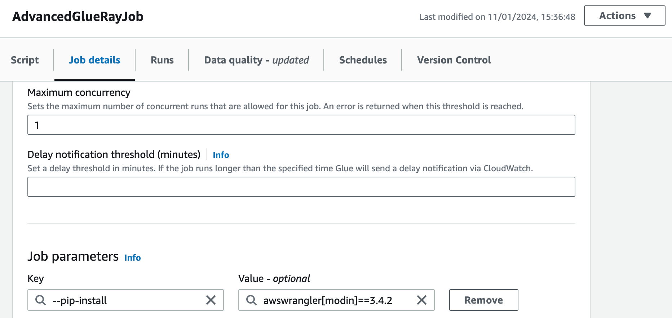The height and width of the screenshot is (318, 672).
Task: Switch to the Script tab
Action: [x=25, y=60]
